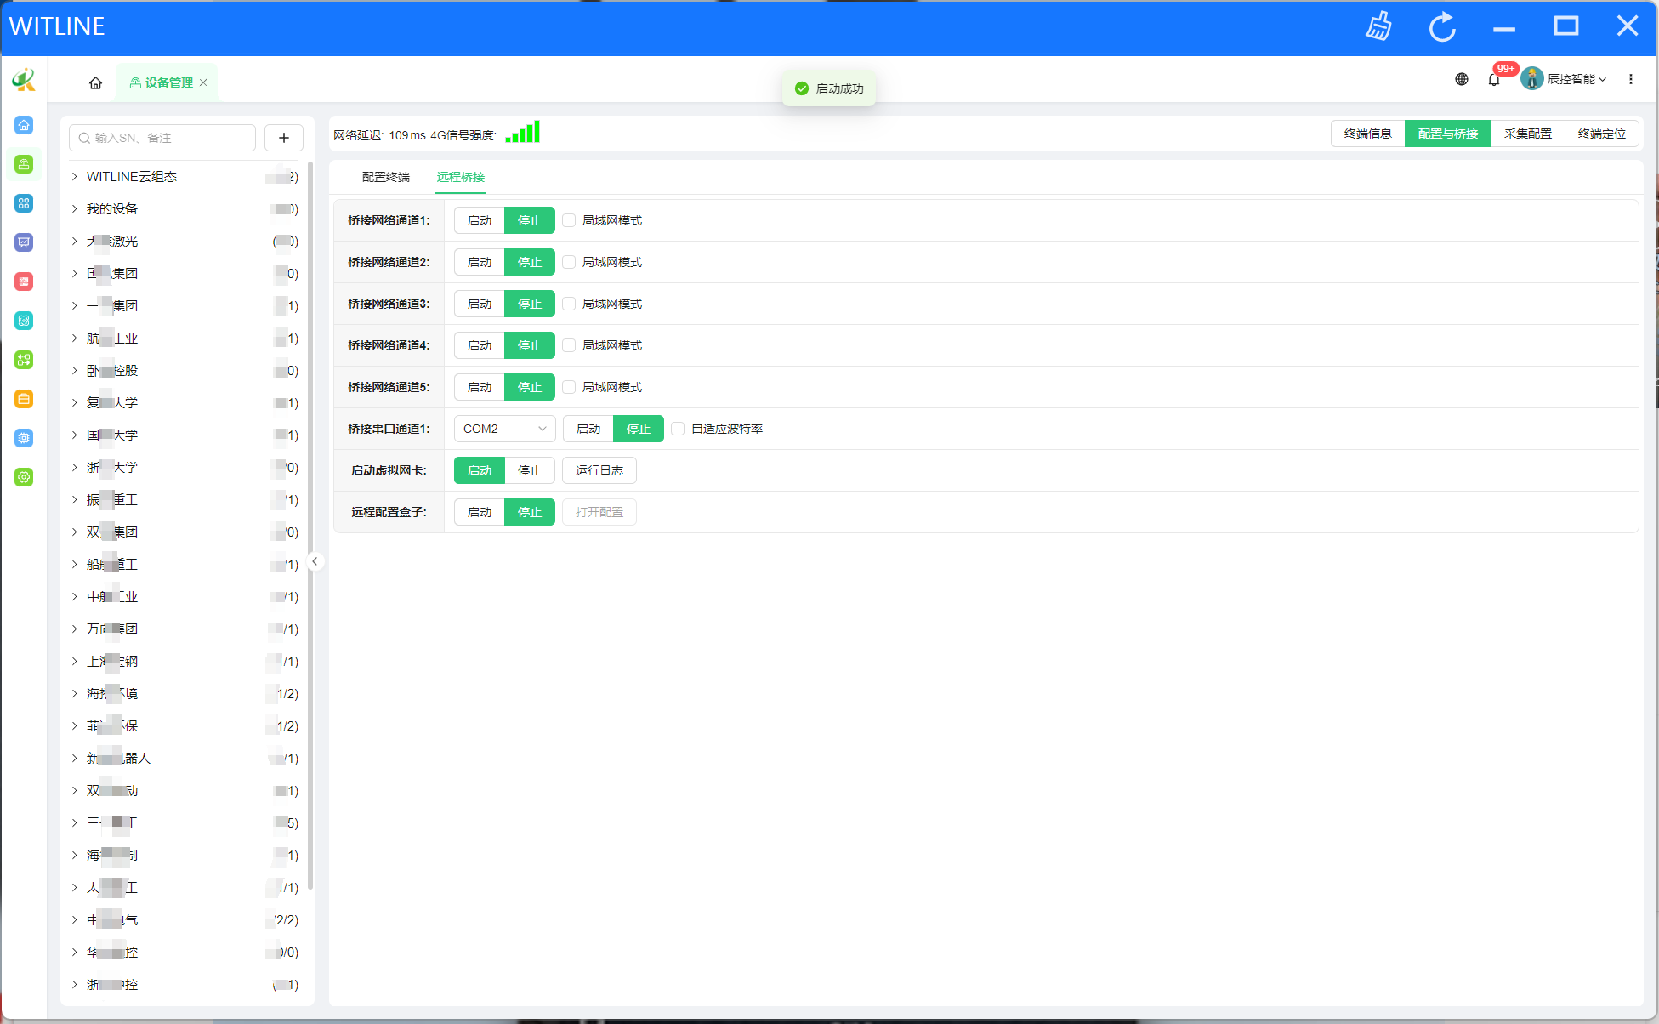Switch to the 采集配置 tab
The height and width of the screenshot is (1024, 1659).
[1527, 134]
